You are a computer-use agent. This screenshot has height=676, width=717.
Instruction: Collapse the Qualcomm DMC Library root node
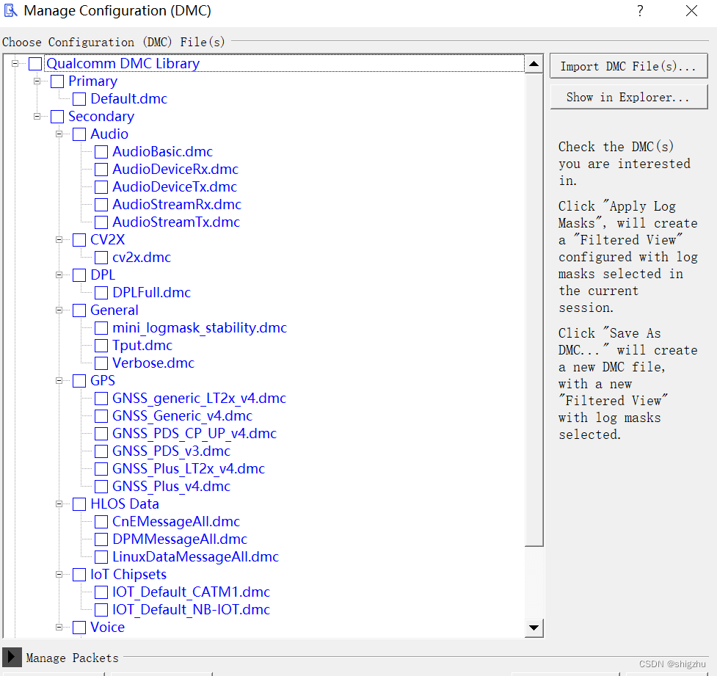click(x=15, y=64)
